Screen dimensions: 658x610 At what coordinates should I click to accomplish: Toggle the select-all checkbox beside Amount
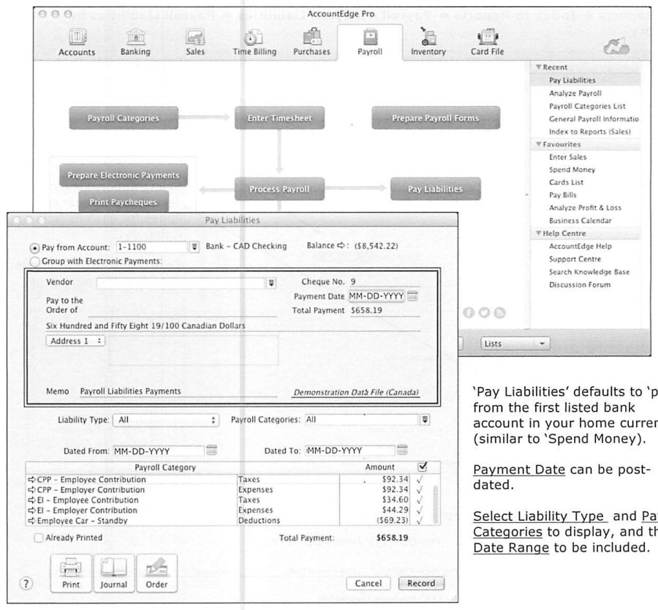pyautogui.click(x=423, y=467)
